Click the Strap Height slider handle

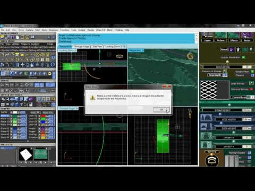pos(229,105)
